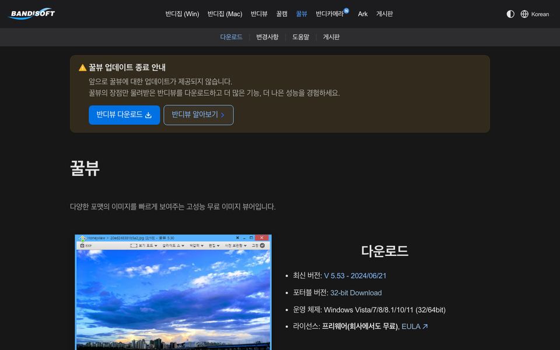Select the 다운로드 sub-tab
The height and width of the screenshot is (350, 560).
click(x=231, y=37)
